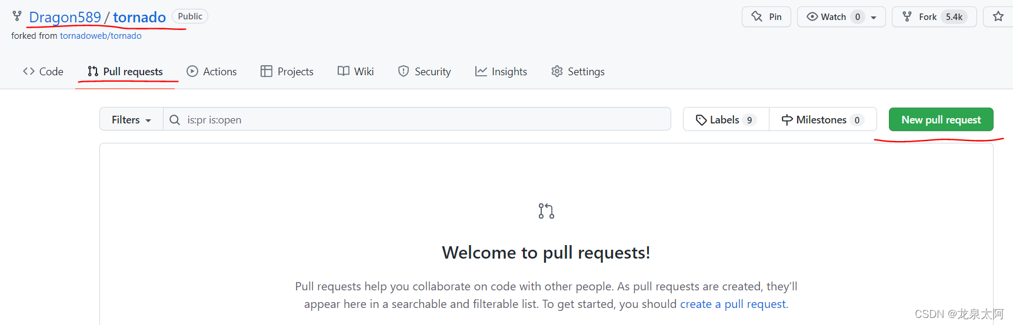
Task: Click the Milestones count badge showing 0
Action: (x=857, y=120)
